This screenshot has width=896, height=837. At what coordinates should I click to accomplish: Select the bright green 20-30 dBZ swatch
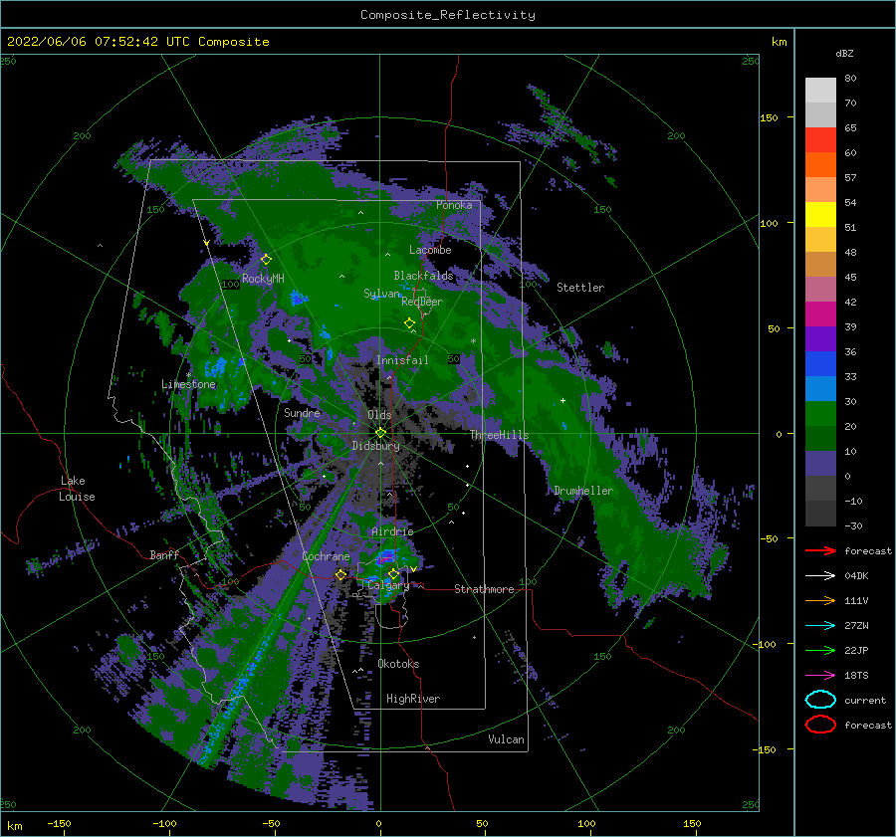820,414
